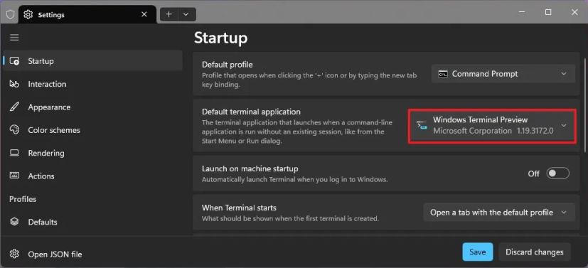Click gear icon beside Open JSON file

click(x=14, y=254)
